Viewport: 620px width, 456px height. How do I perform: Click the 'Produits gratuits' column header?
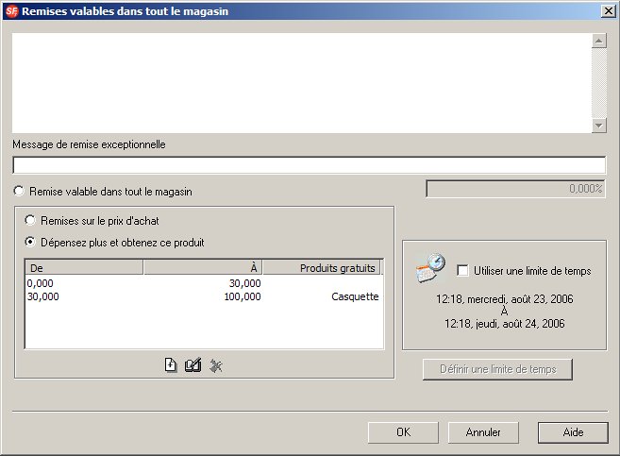323,268
